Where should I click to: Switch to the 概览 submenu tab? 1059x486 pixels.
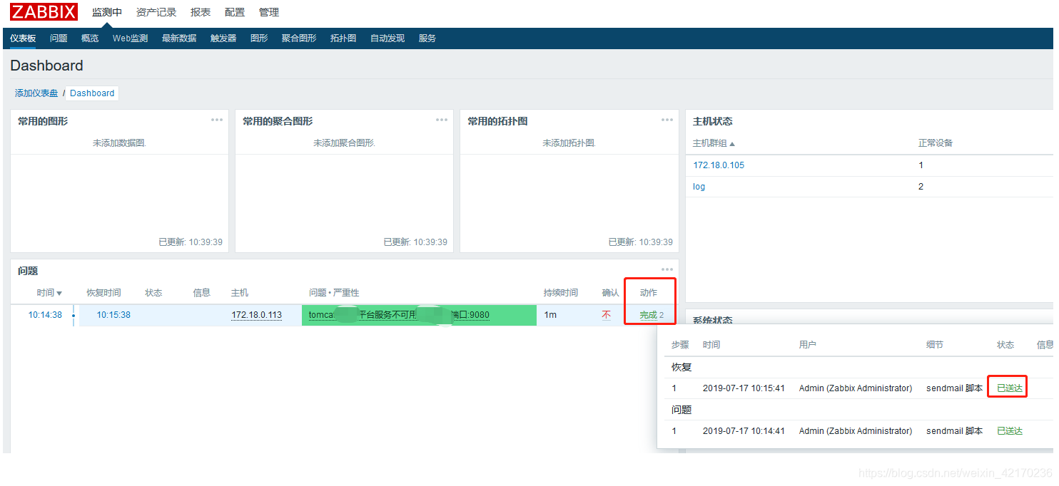click(x=90, y=38)
